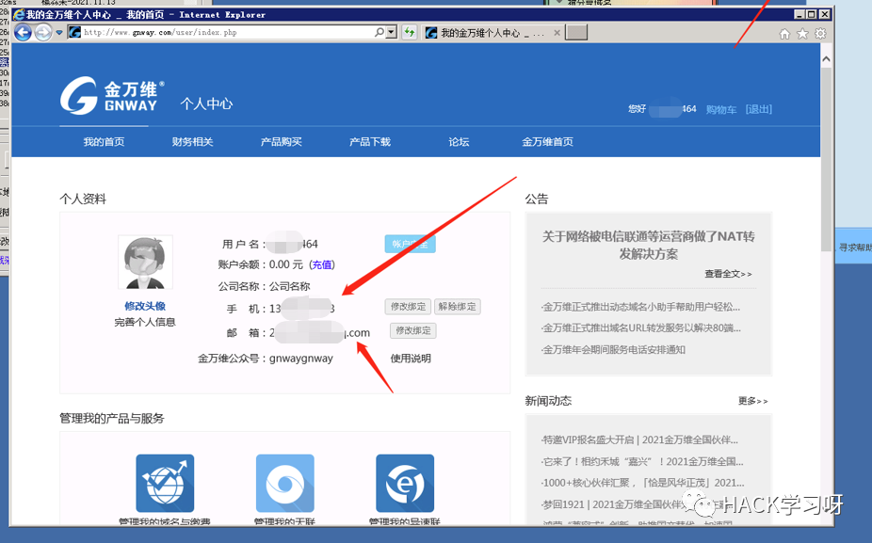Click the 管理我的产品与服务 heading
This screenshot has height=543, width=872.
point(112,419)
